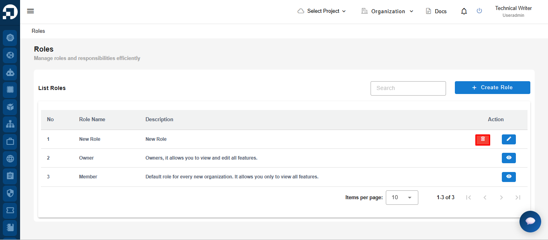Expand the Organization dropdown

coord(387,11)
